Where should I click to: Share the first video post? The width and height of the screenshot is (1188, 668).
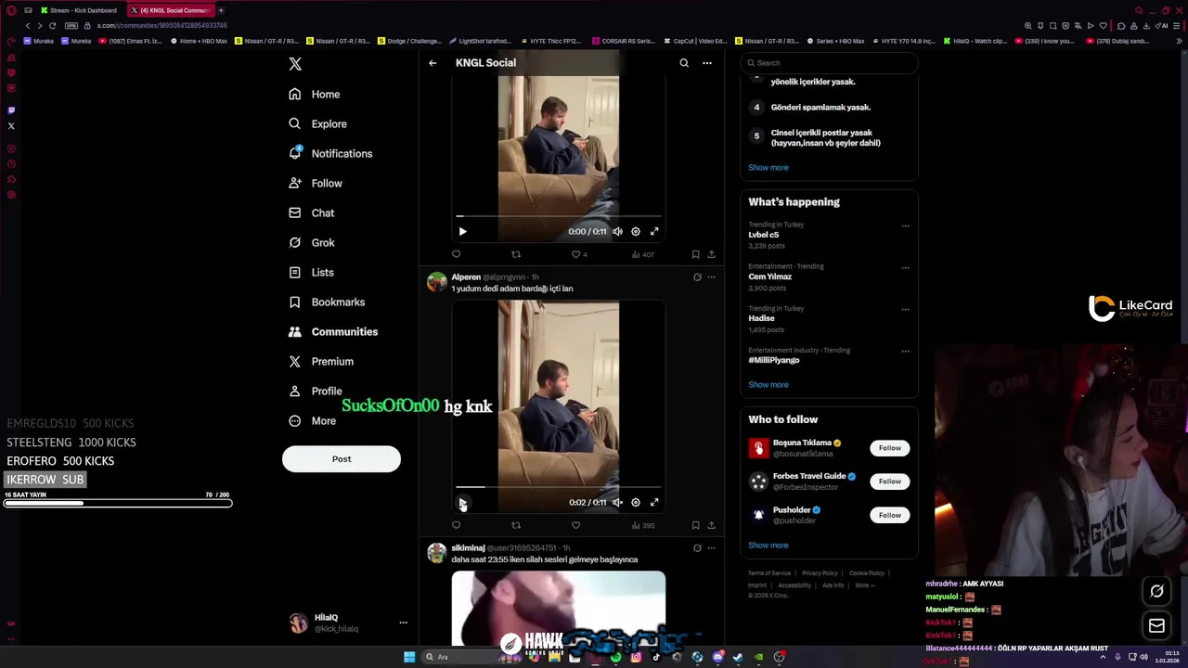point(711,254)
